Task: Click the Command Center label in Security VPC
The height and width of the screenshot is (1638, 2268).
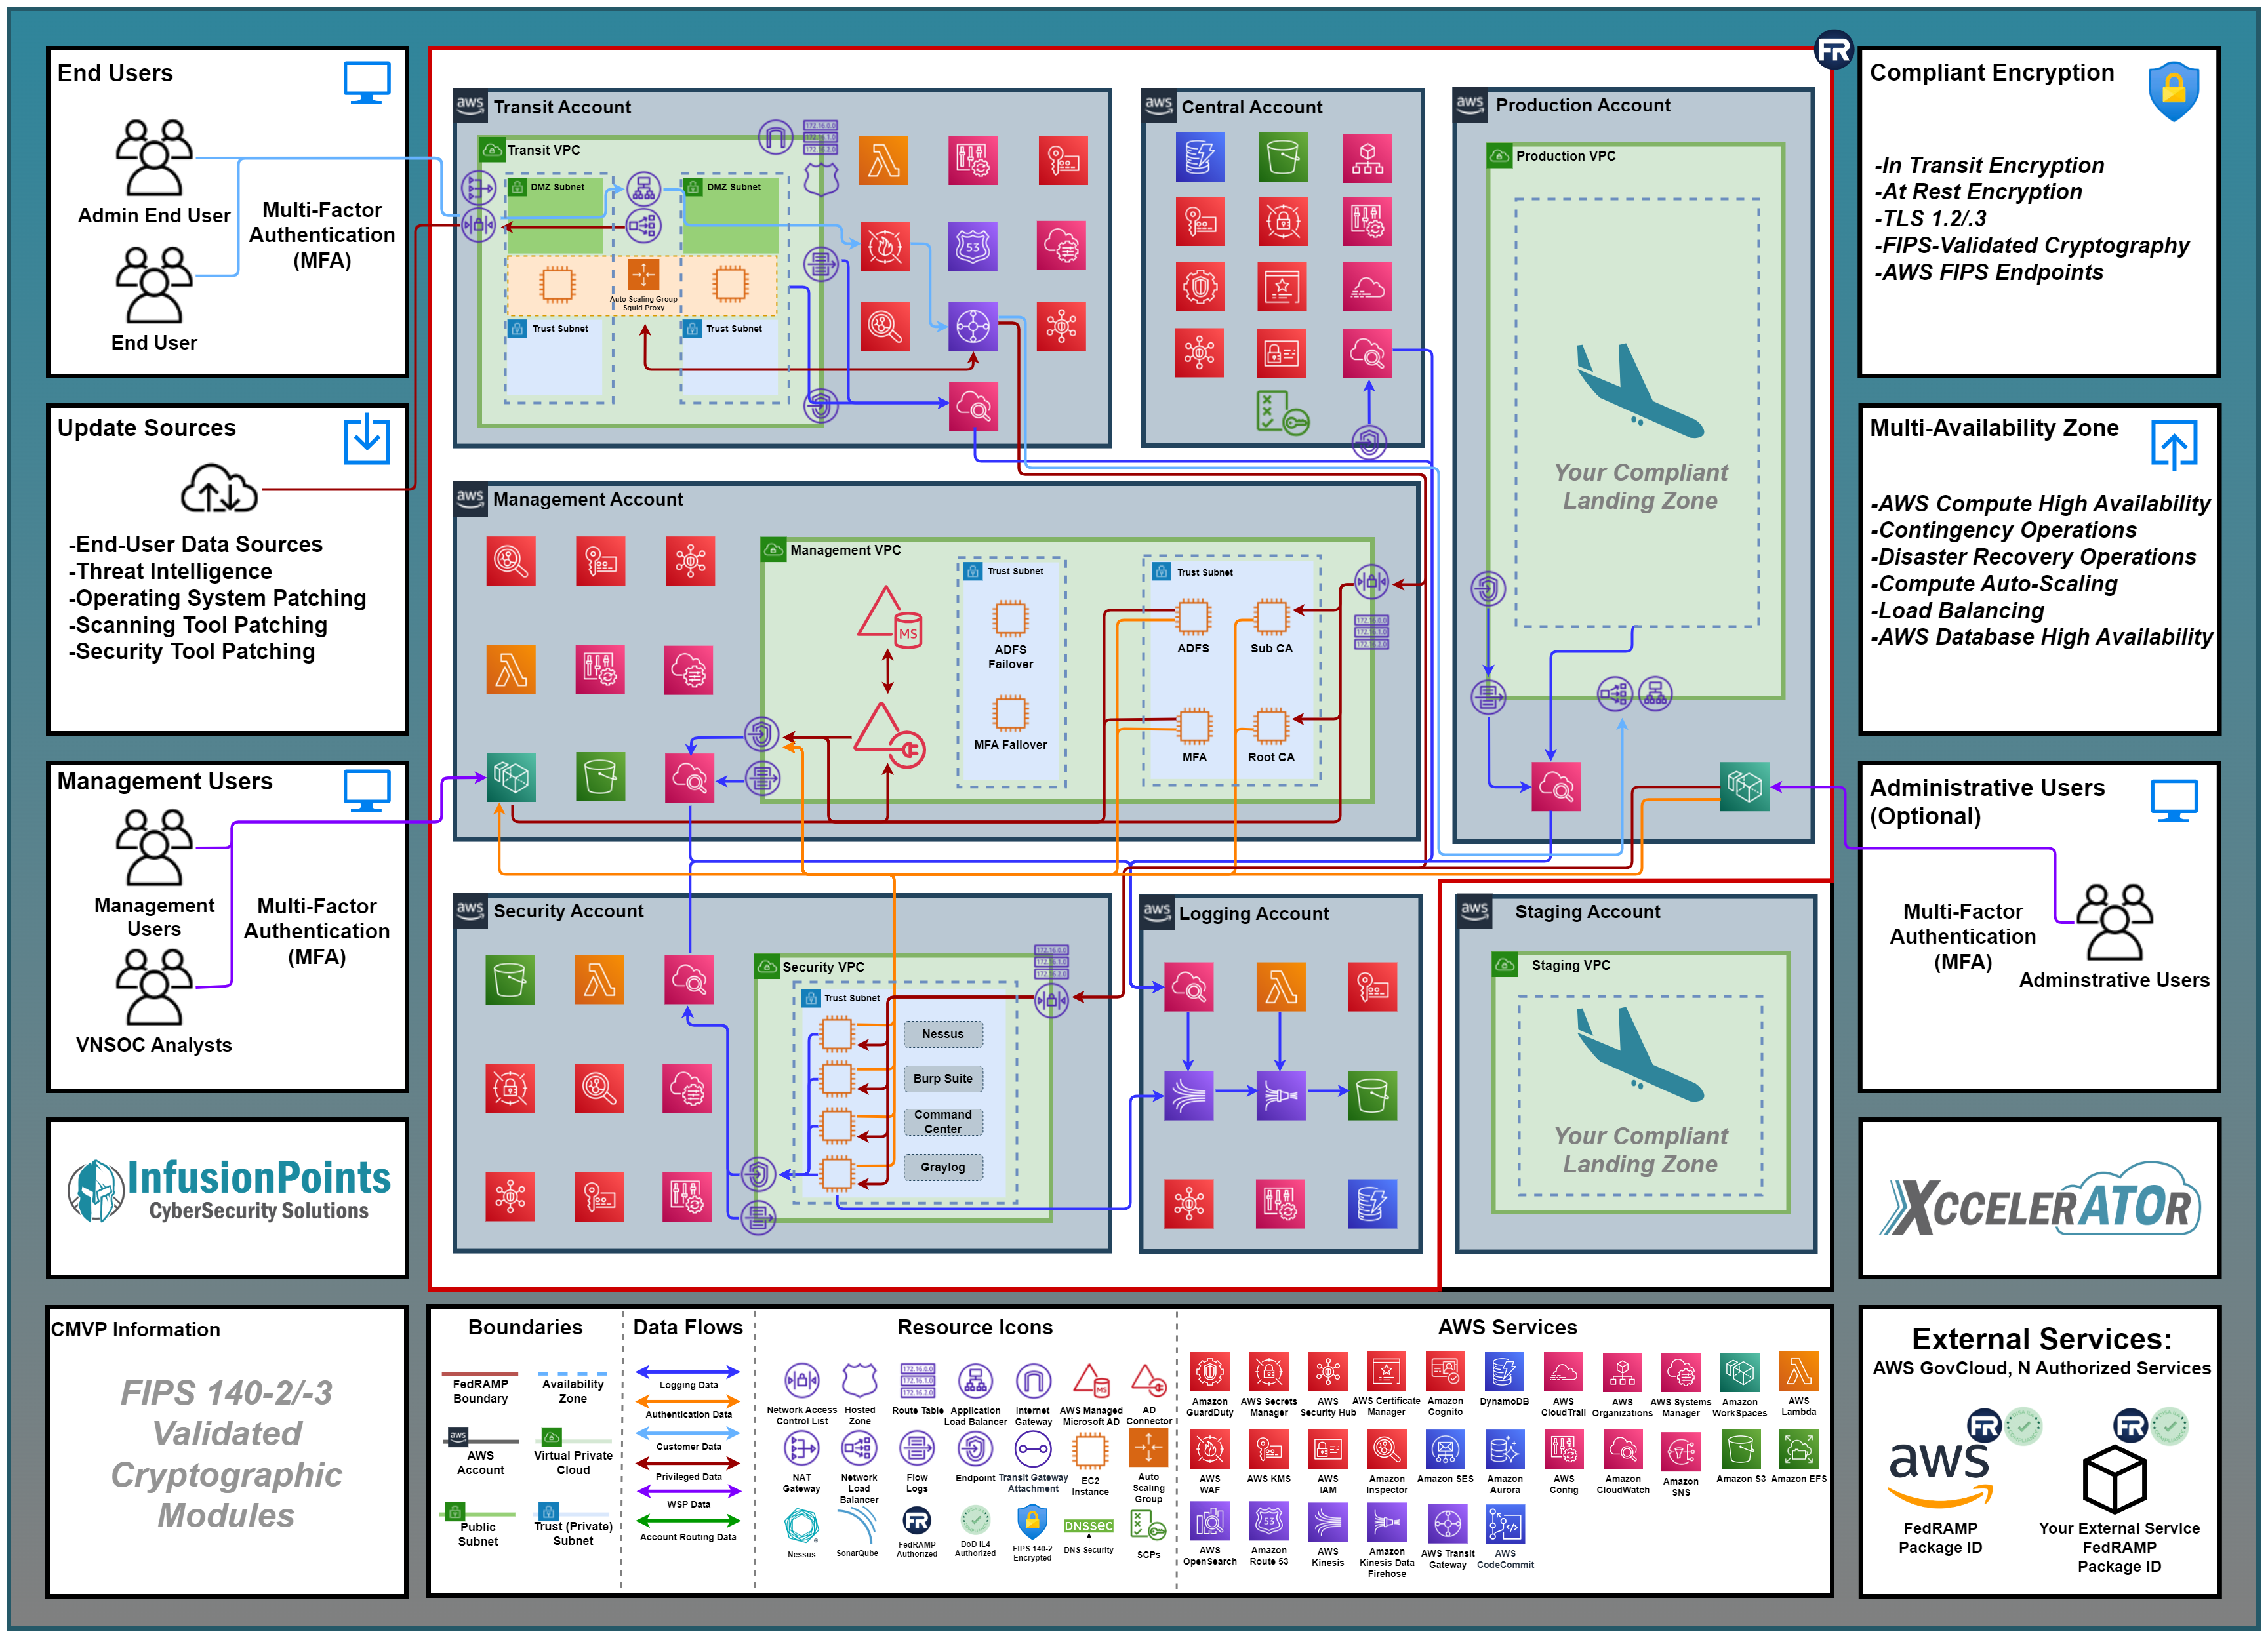Action: (943, 1121)
